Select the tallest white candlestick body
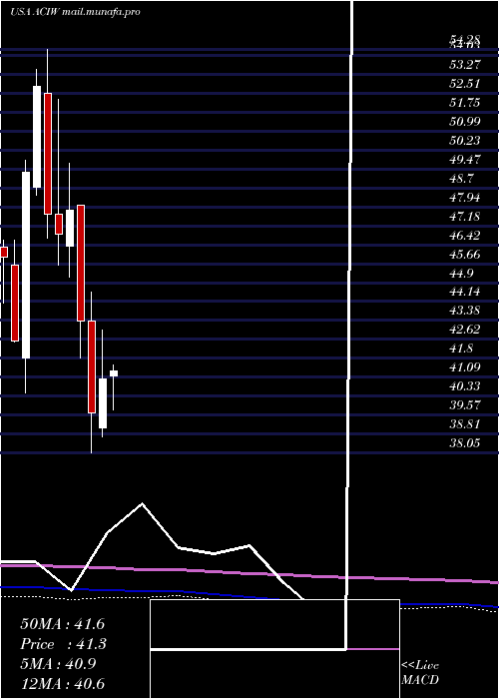The height and width of the screenshot is (699, 499). coord(26,265)
